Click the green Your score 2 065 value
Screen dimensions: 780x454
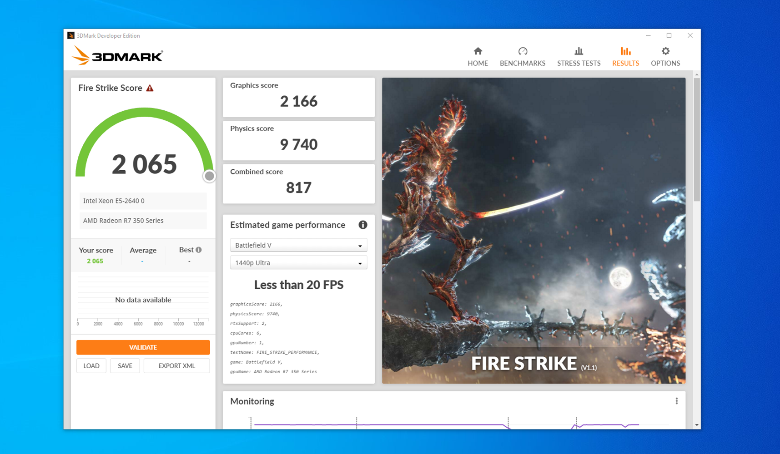point(95,261)
